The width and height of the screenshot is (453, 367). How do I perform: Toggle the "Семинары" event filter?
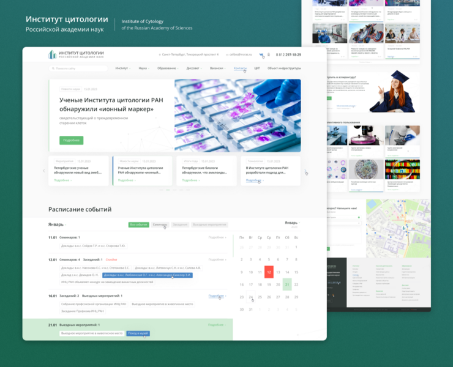tap(160, 224)
